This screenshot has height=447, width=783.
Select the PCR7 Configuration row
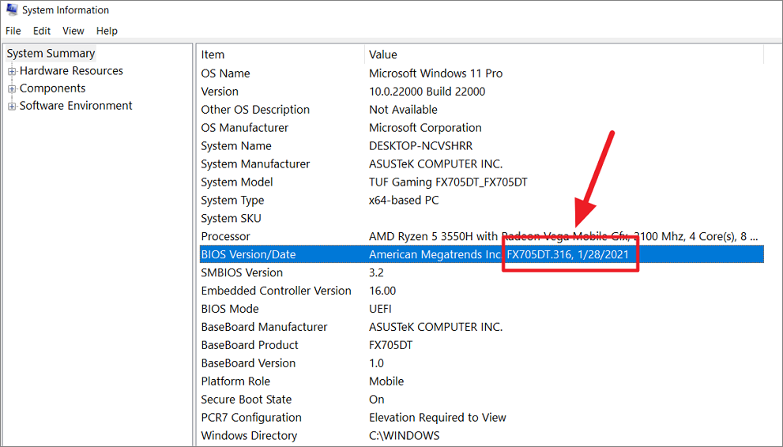tap(481, 417)
